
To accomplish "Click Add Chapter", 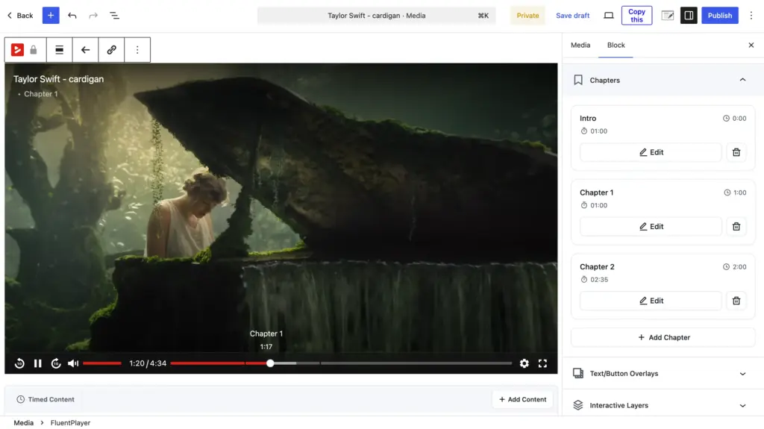I will [x=663, y=337].
